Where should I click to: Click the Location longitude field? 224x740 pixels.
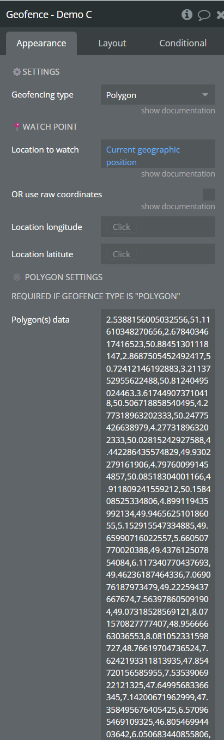click(x=158, y=227)
